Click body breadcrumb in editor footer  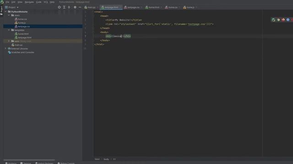(x=106, y=159)
